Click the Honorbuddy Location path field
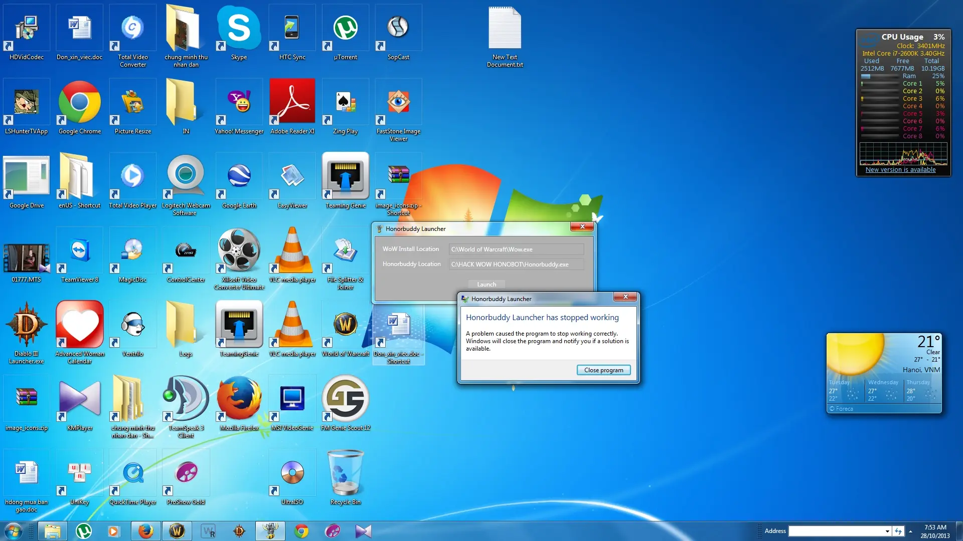Viewport: 963px width, 541px height. coord(516,264)
